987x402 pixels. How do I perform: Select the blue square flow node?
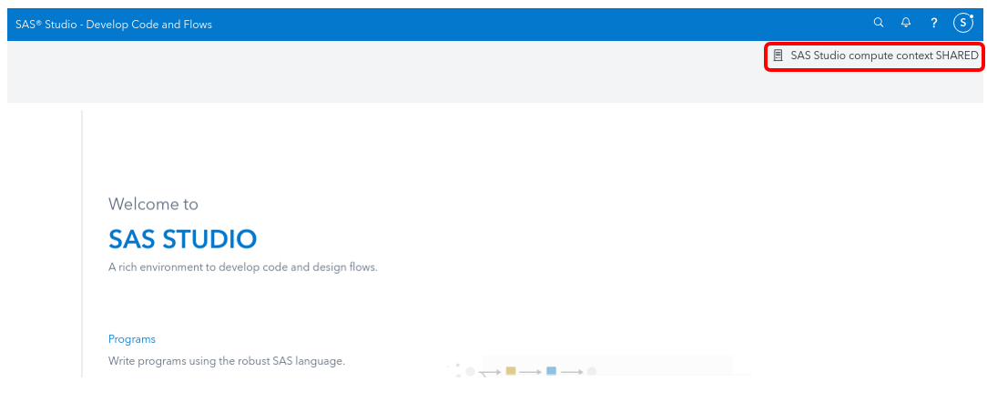552,371
